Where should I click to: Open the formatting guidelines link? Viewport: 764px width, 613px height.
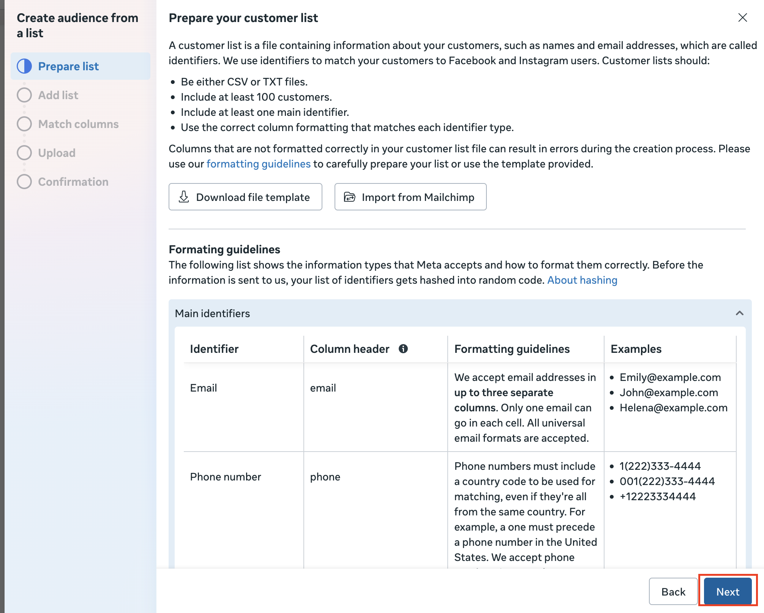(258, 164)
